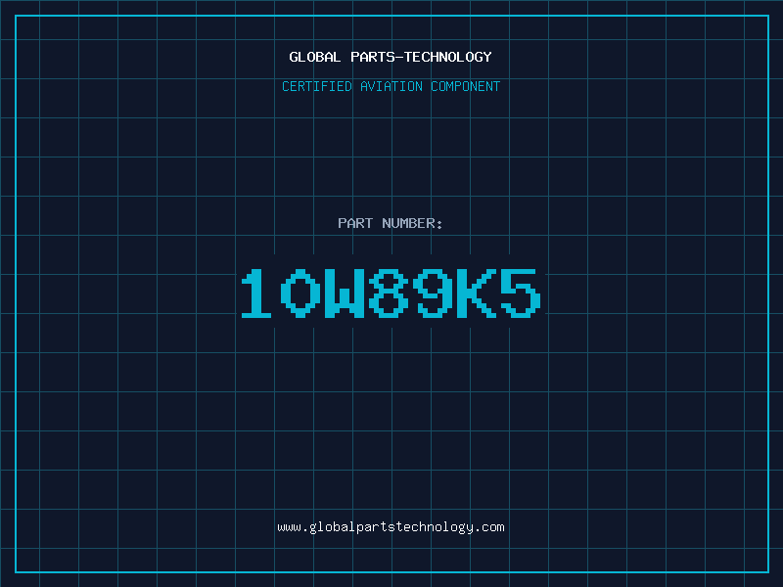The image size is (783, 587).
Task: Select the part number 10W89K5
Action: [x=391, y=293]
